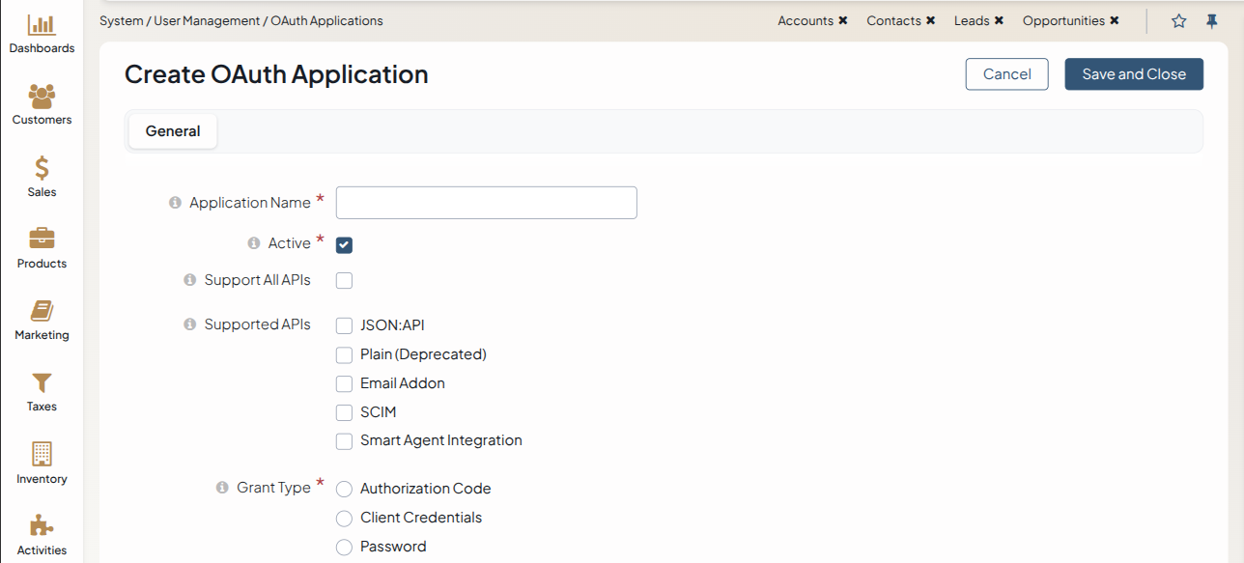
Task: Pin the page using pushpin icon
Action: tap(1211, 21)
